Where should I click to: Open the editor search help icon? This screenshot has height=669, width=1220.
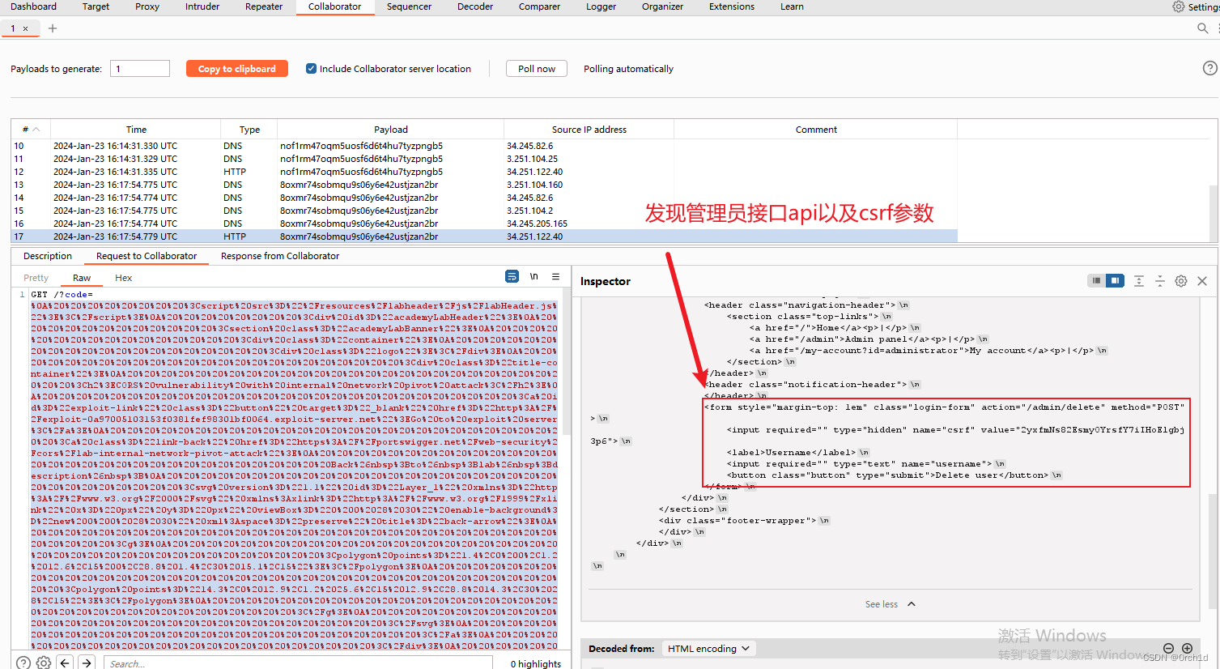tap(23, 663)
